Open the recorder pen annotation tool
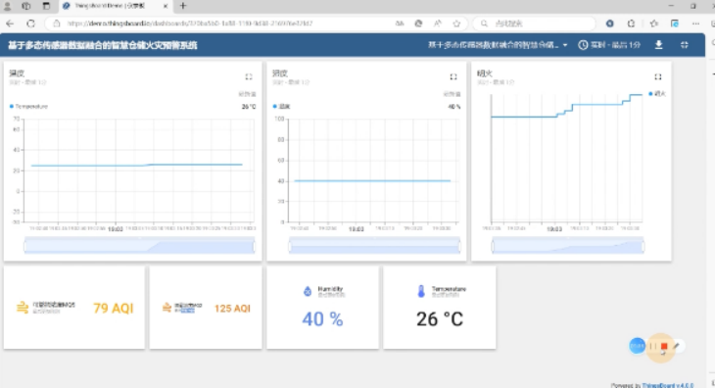 click(x=677, y=346)
